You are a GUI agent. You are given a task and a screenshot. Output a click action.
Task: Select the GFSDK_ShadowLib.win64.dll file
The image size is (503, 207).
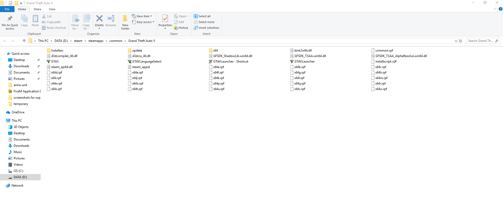(x=231, y=56)
